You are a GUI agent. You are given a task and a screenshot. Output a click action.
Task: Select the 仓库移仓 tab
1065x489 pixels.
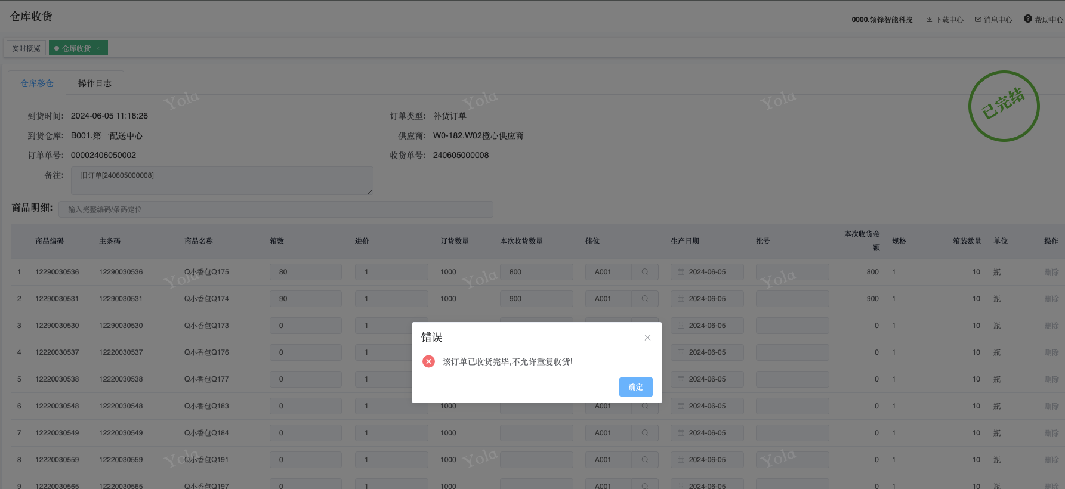coord(37,83)
